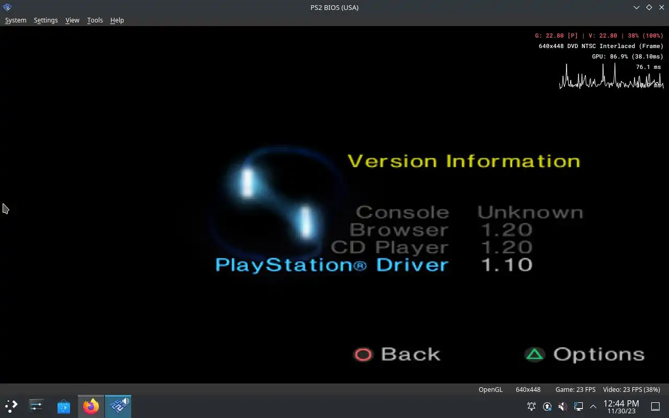Click the PlayStation Driver row label
The width and height of the screenshot is (669, 418).
tap(332, 264)
